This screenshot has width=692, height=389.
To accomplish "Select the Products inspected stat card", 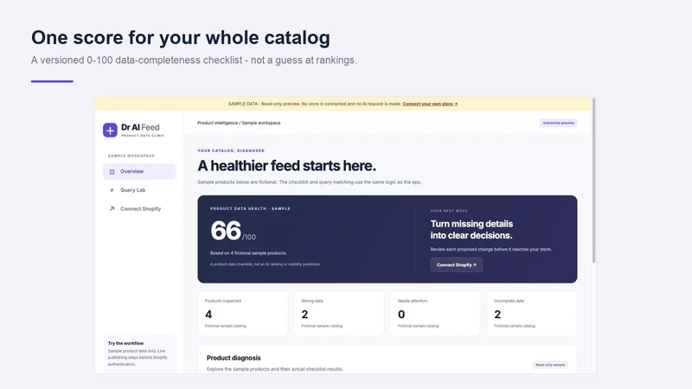I will 243,314.
